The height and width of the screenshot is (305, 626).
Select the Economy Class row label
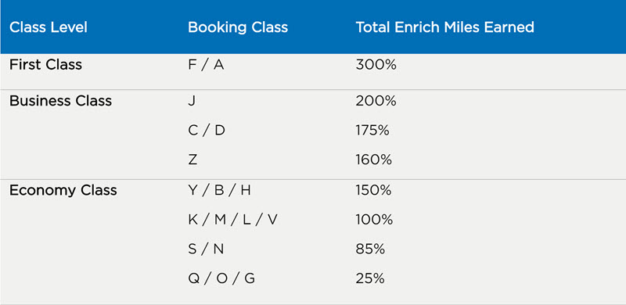click(63, 190)
